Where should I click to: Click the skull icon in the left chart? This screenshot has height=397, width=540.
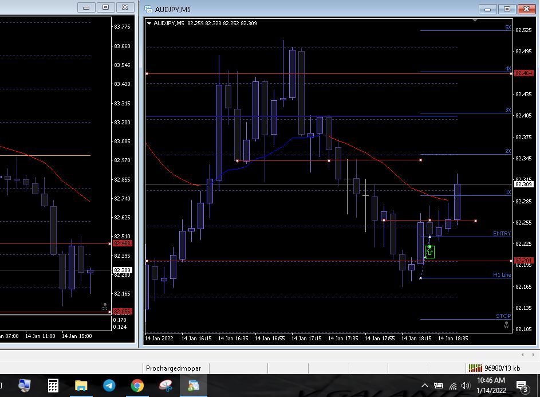[105, 306]
